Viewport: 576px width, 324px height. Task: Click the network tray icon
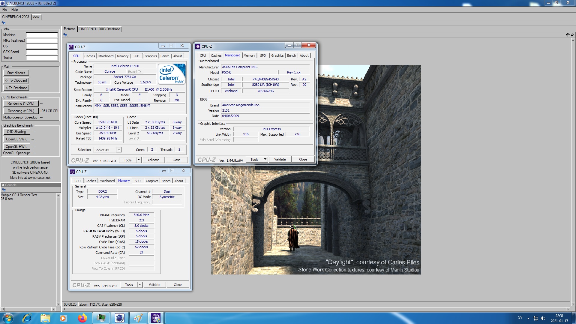535,318
